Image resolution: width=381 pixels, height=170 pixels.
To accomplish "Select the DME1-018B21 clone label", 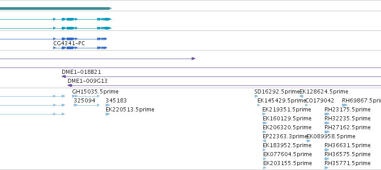I will [x=81, y=72].
